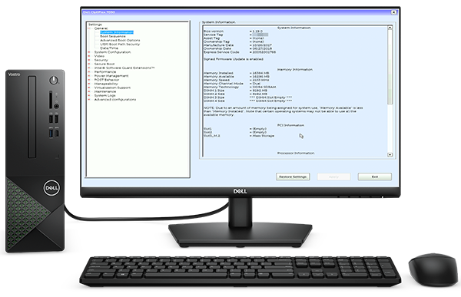Expand the System Configuration node
The width and height of the screenshot is (461, 297).
89,52
